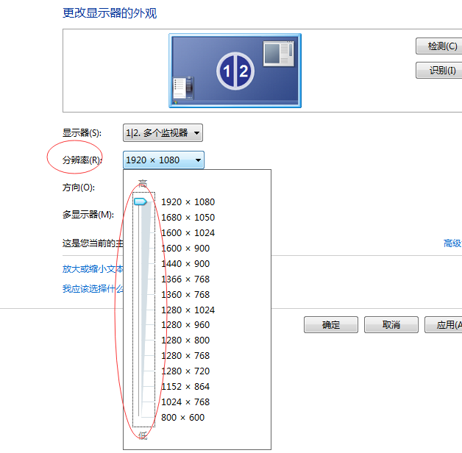Pick 1366 × 768 resolution
The height and width of the screenshot is (453, 462).
pos(185,279)
